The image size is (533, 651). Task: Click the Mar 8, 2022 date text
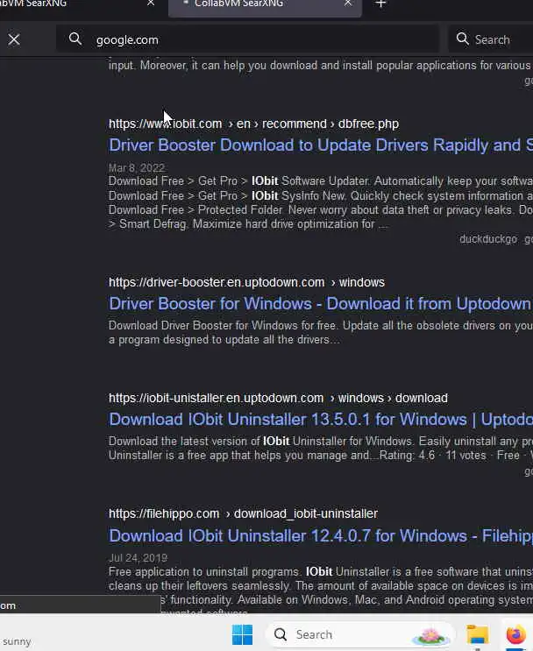point(137,168)
